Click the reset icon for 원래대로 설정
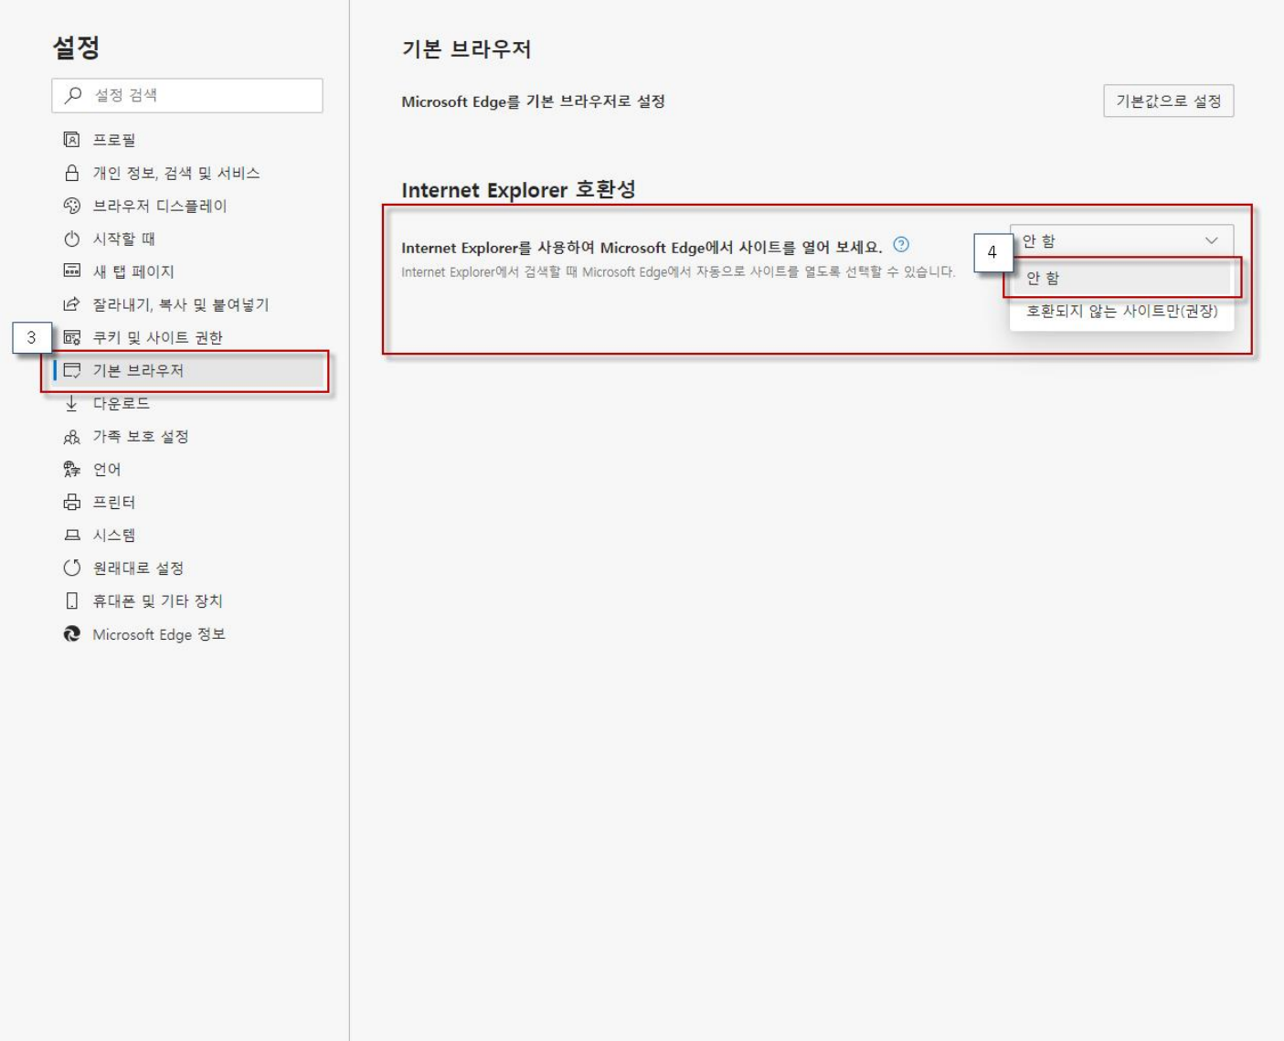The height and width of the screenshot is (1041, 1284). (71, 568)
